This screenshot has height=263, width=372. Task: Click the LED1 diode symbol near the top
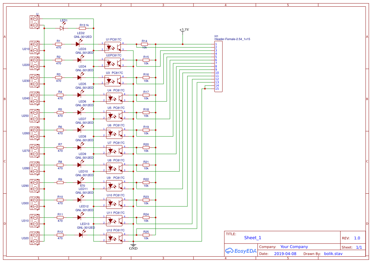point(61,28)
